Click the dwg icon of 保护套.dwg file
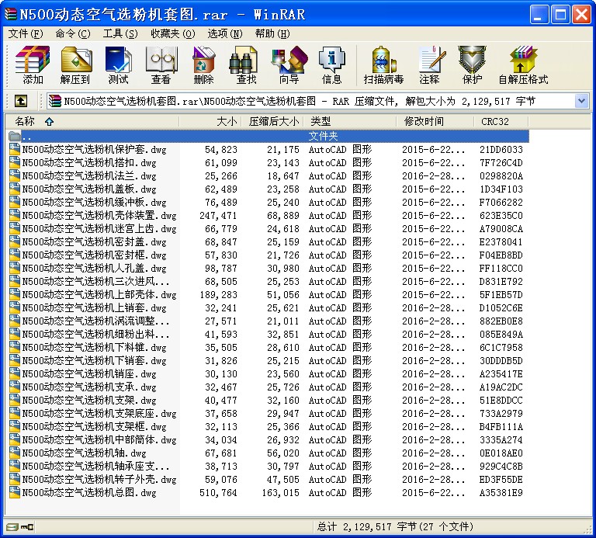 click(x=15, y=149)
